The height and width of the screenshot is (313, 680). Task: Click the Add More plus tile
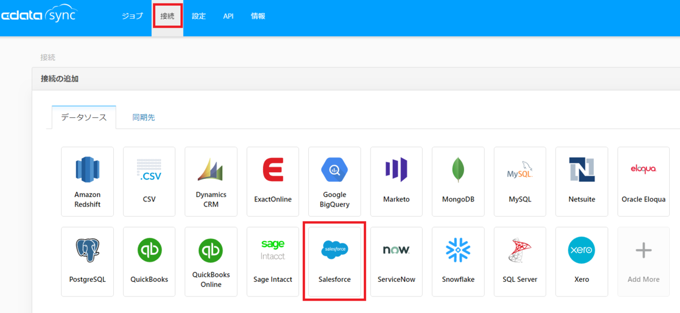(x=643, y=262)
